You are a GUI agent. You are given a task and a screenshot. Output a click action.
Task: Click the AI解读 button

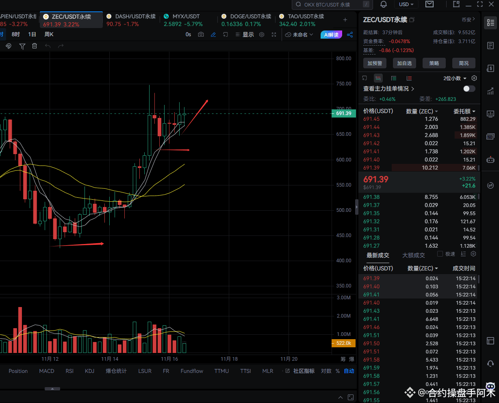[x=331, y=35]
